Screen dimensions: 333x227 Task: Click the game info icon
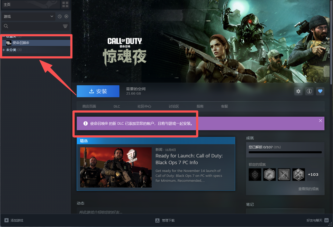click(309, 91)
